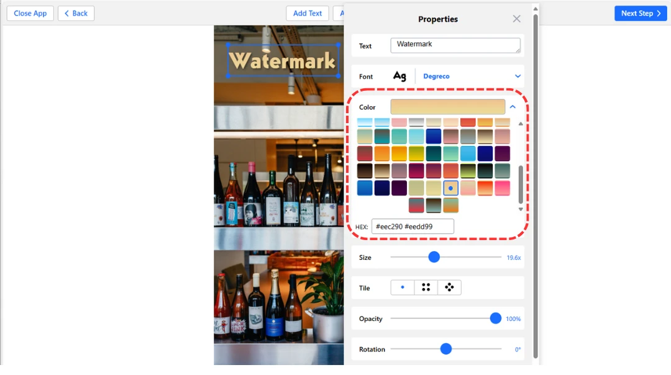This screenshot has width=671, height=375.
Task: Close the Properties panel with the X
Action: tap(516, 19)
